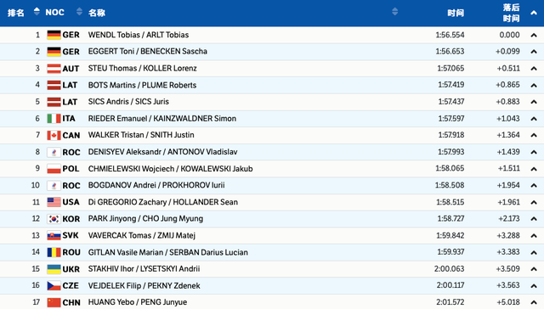The width and height of the screenshot is (544, 309).
Task: Toggle details chevron for CHMIELEWSKI Wojciech row
Action: (534, 169)
